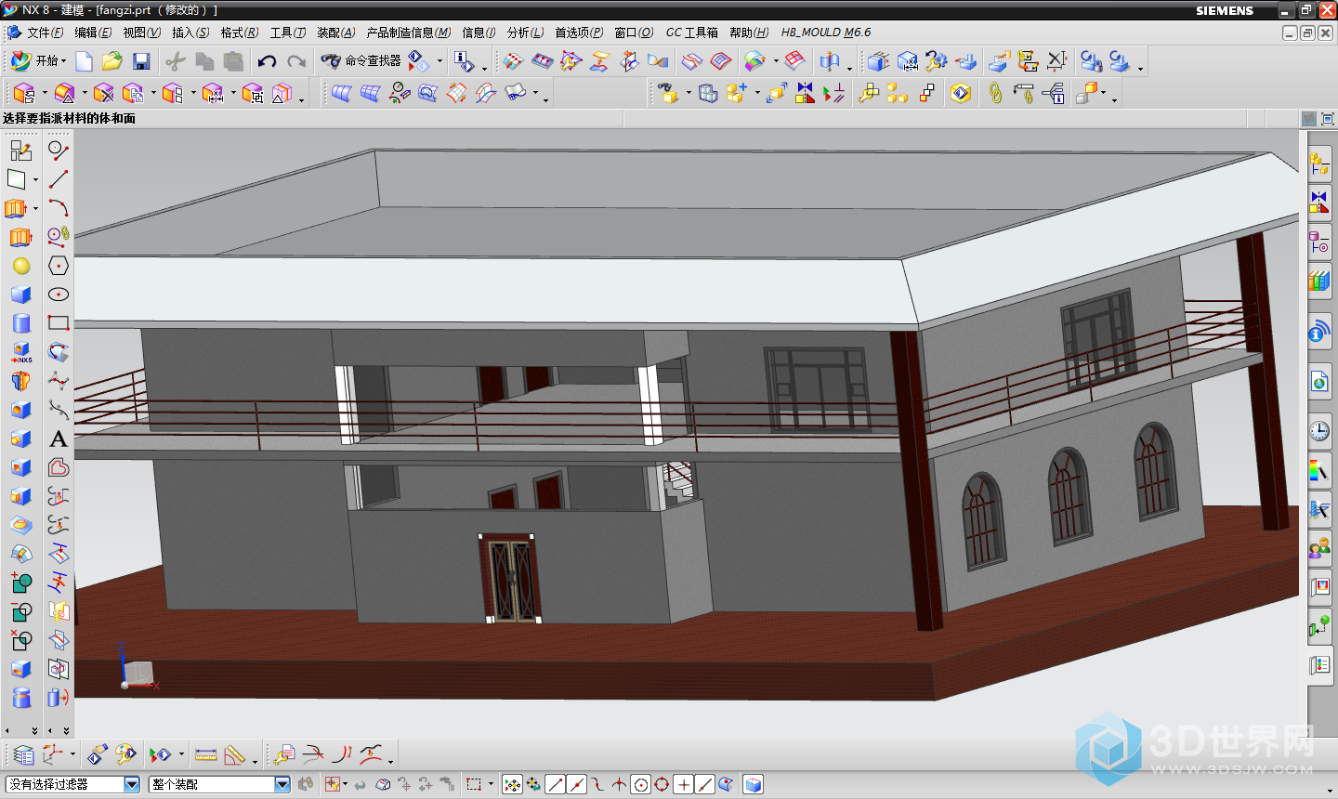The height and width of the screenshot is (799, 1338).
Task: Click the Add Component icon with plus
Action: [x=737, y=93]
